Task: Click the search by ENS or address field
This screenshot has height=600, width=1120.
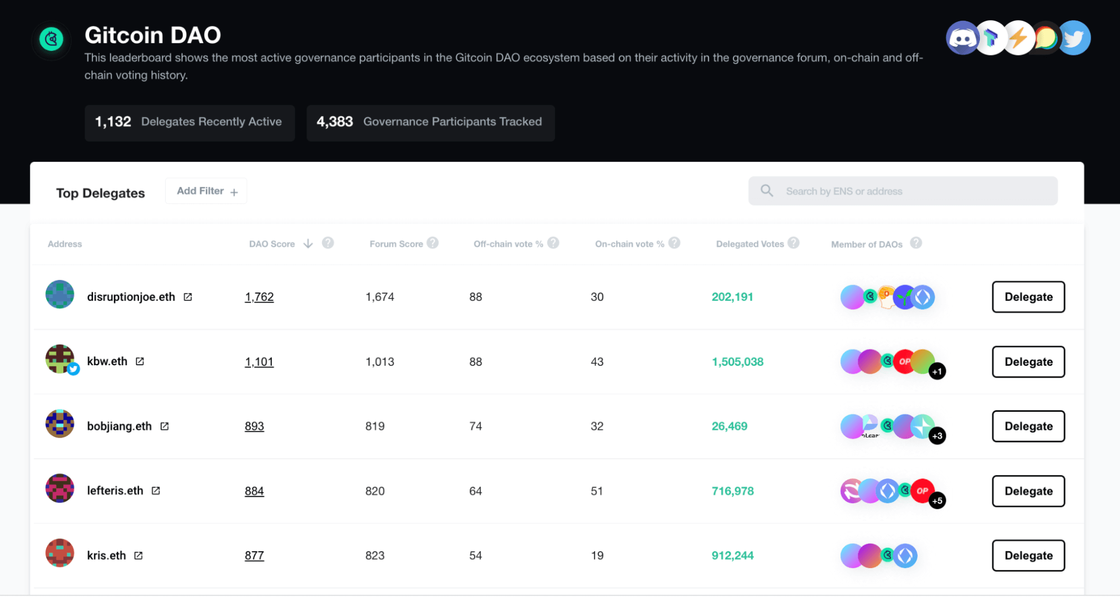Action: 902,190
